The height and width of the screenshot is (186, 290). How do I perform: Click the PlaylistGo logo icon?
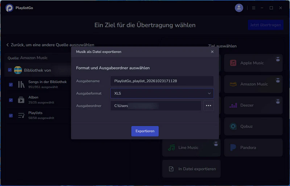point(9,8)
